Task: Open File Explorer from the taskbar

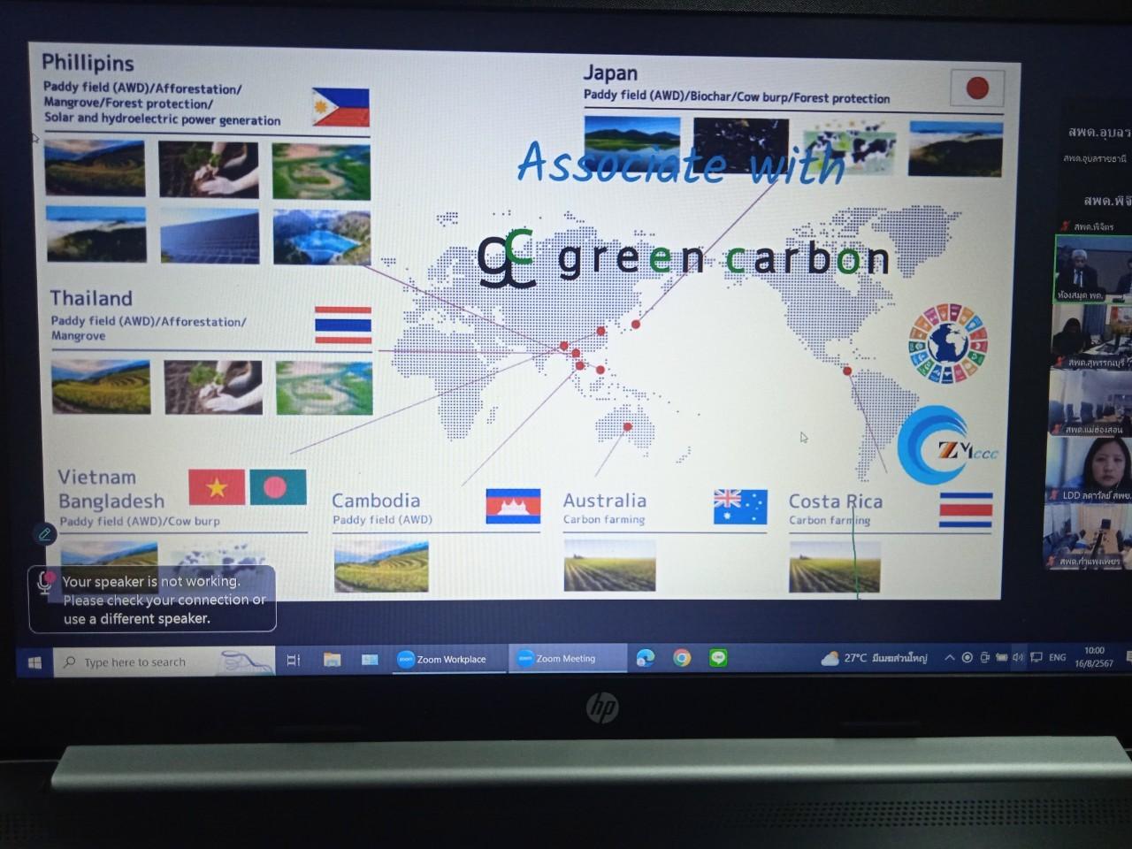Action: coord(333,660)
